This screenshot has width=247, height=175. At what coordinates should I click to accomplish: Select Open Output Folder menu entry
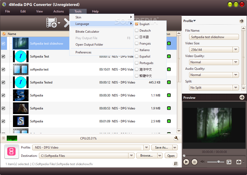point(102,45)
